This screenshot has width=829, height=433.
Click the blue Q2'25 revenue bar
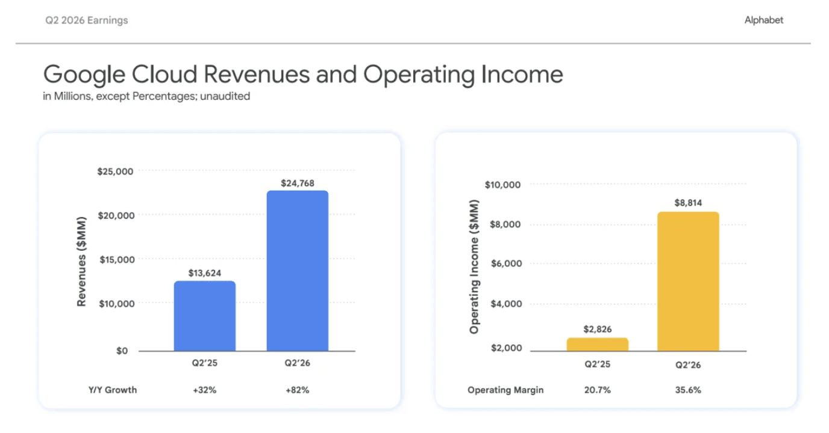click(x=205, y=316)
